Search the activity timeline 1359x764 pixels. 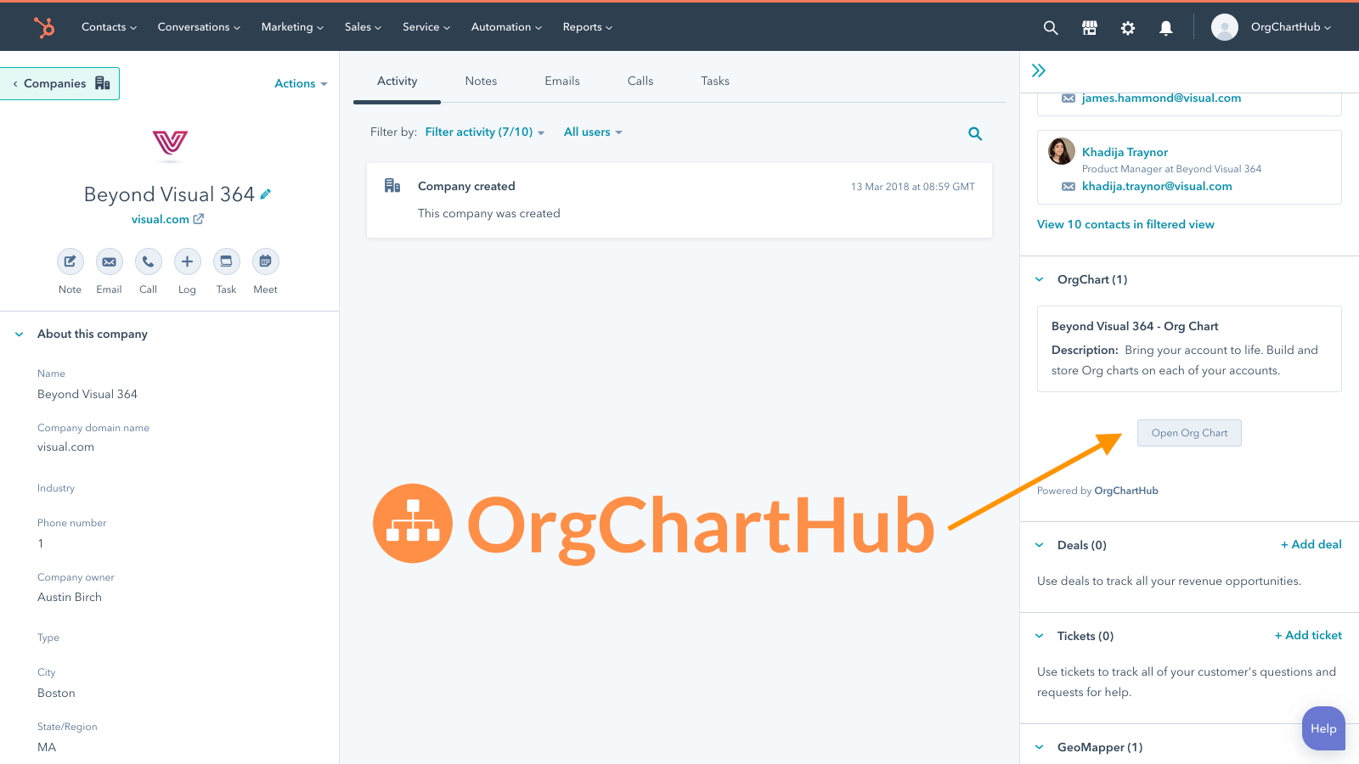click(975, 133)
